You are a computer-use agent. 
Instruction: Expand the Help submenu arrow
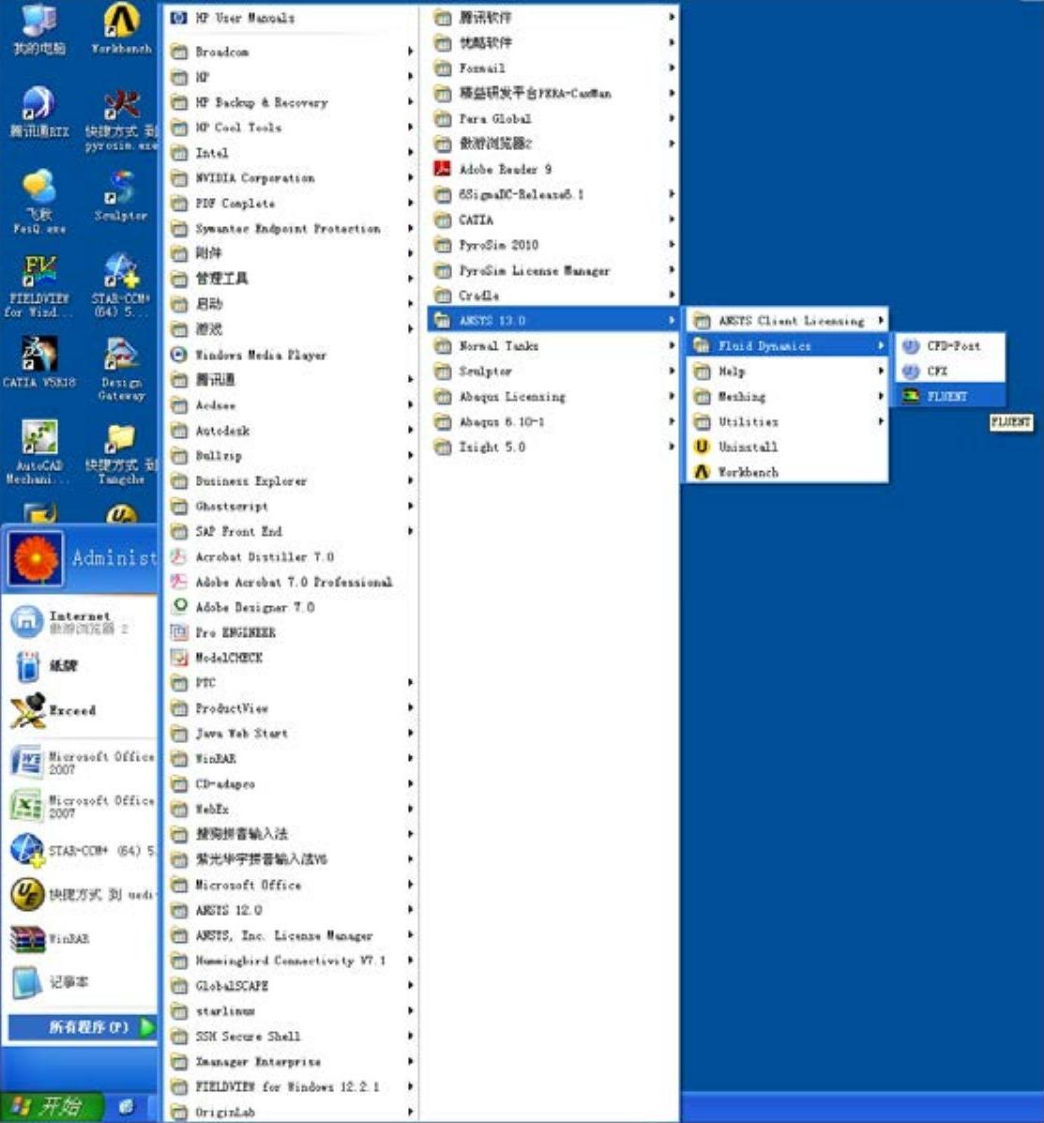tap(880, 371)
